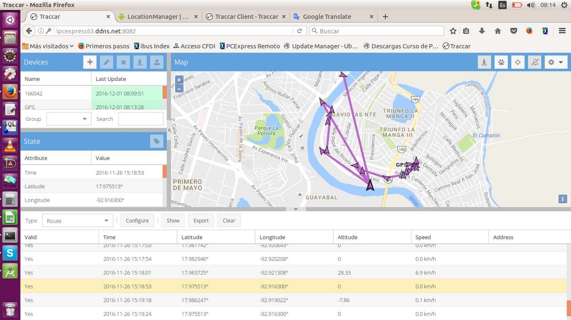The width and height of the screenshot is (571, 320).
Task: Show site information icon in address bar
Action: pyautogui.click(x=41, y=31)
